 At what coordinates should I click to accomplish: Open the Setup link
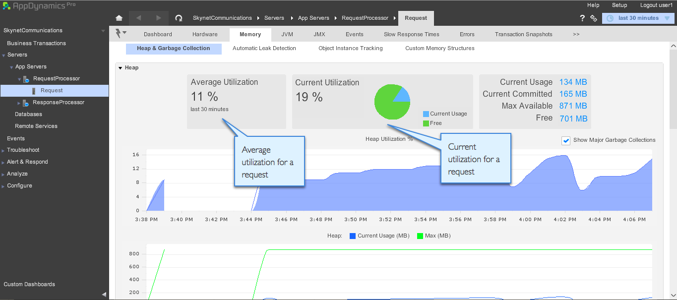[619, 5]
